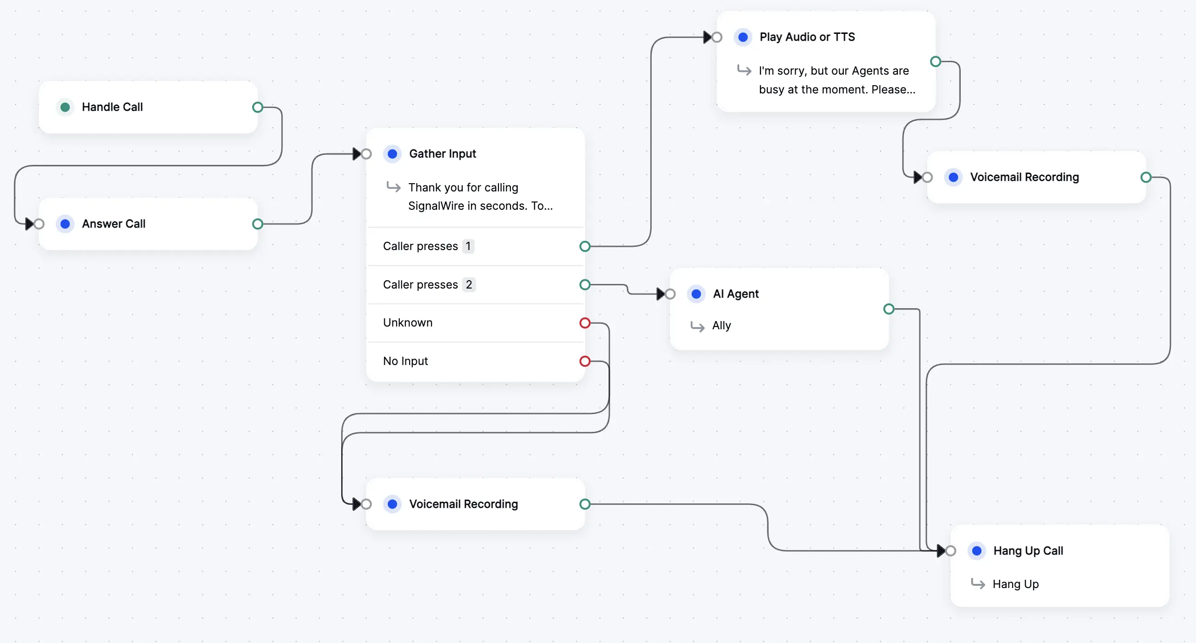Screen dimensions: 1196x643
Task: Click the green status dot on Handle Call node
Action: coord(66,107)
